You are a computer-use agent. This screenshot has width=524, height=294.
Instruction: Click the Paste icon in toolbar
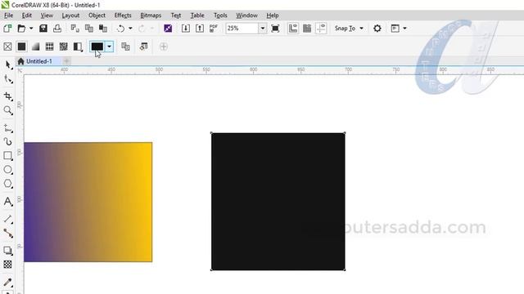[x=103, y=29]
